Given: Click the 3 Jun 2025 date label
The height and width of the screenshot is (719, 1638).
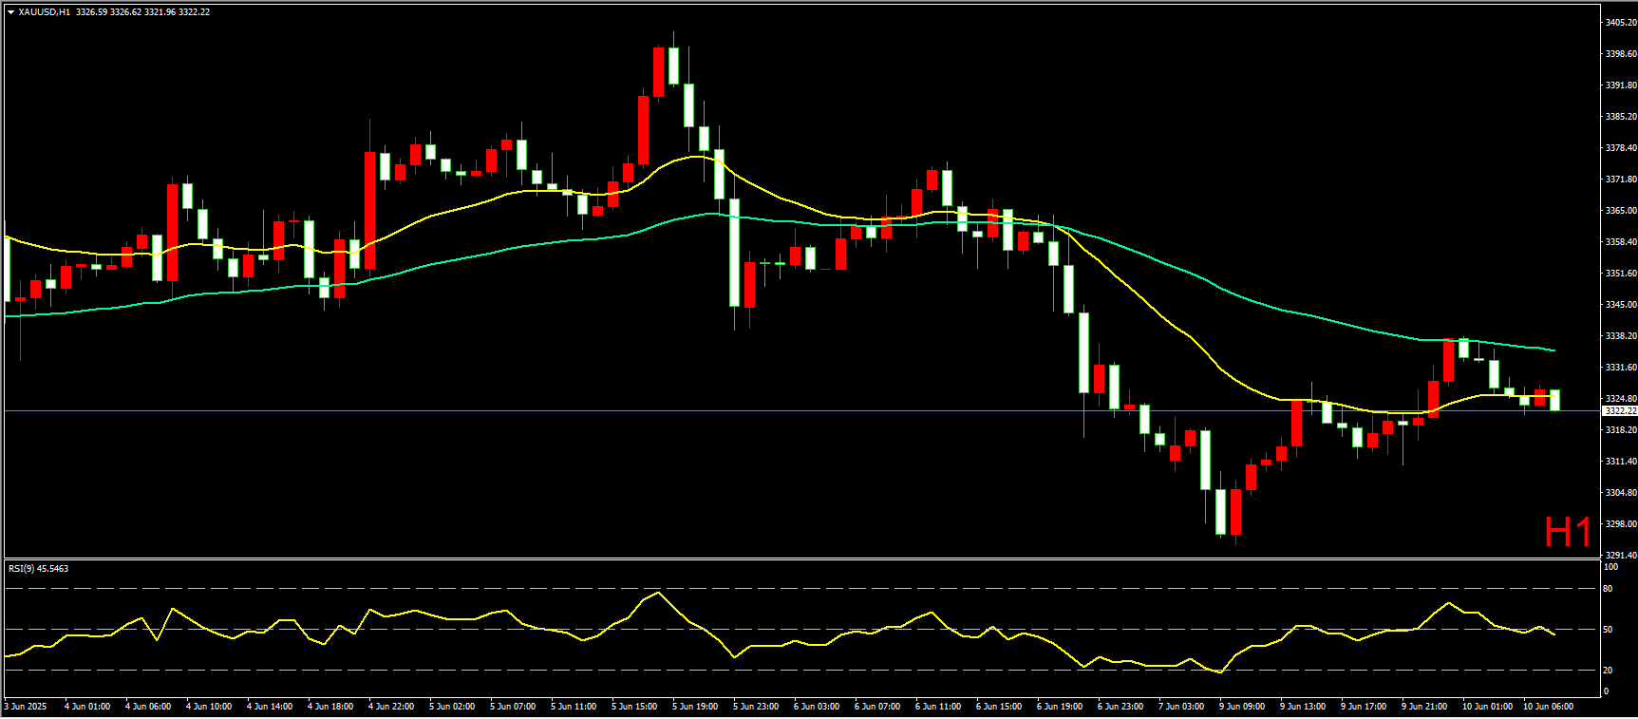Looking at the screenshot, I should pos(26,707).
